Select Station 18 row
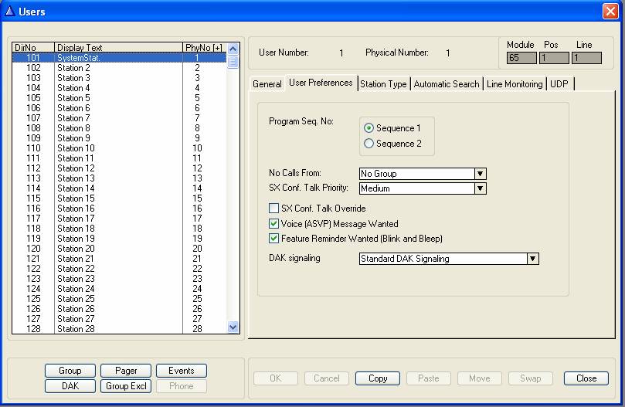The height and width of the screenshot is (407, 625). point(119,229)
